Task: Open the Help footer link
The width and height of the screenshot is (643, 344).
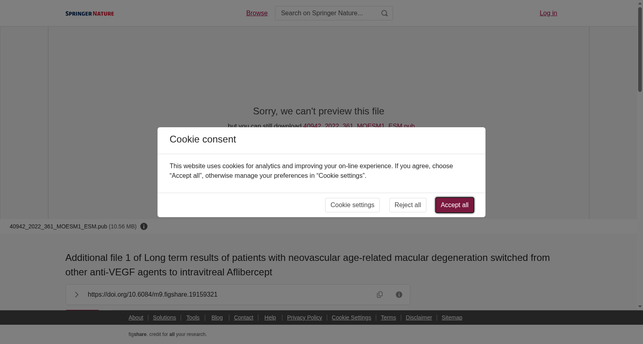Action: (270, 318)
